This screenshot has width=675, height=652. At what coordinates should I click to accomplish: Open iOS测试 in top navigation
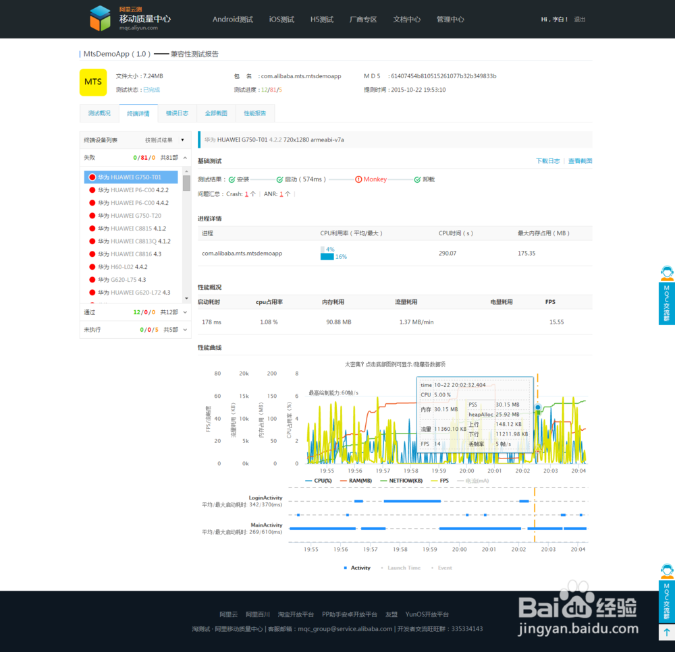pyautogui.click(x=281, y=20)
